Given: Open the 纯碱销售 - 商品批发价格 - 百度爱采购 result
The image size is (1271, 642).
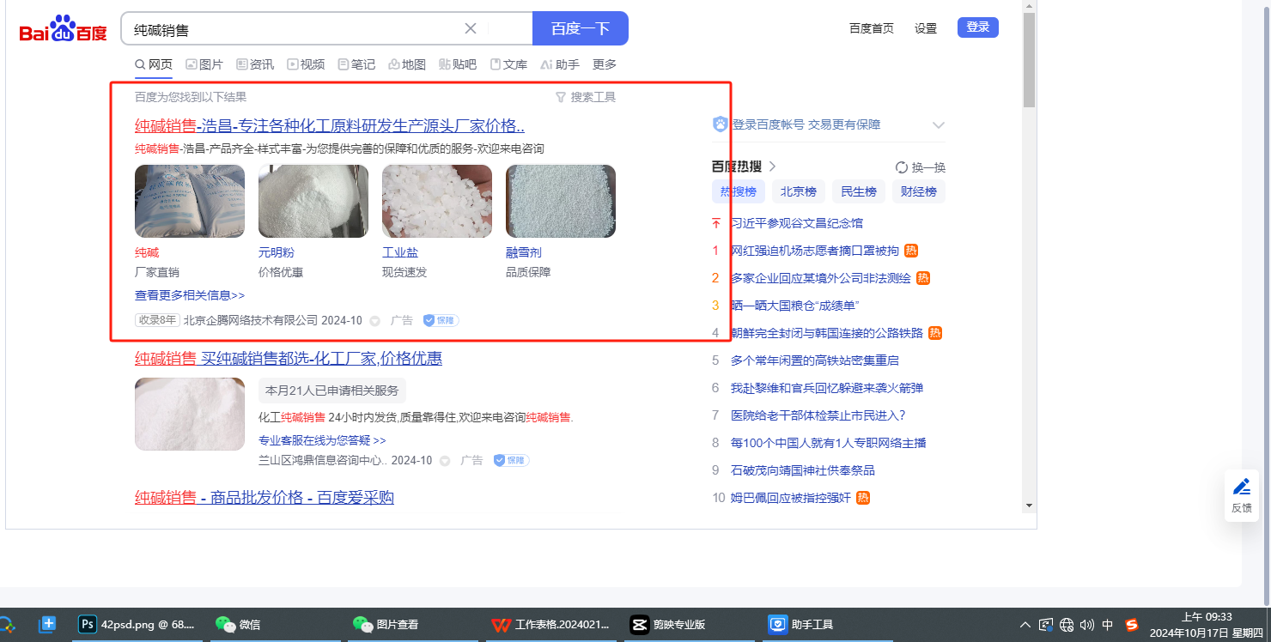Looking at the screenshot, I should point(265,497).
